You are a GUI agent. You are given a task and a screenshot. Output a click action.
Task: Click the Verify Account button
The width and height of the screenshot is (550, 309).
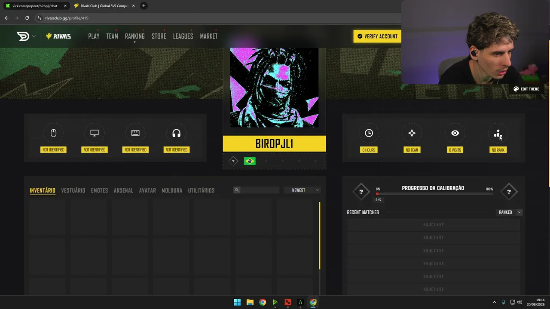point(377,36)
